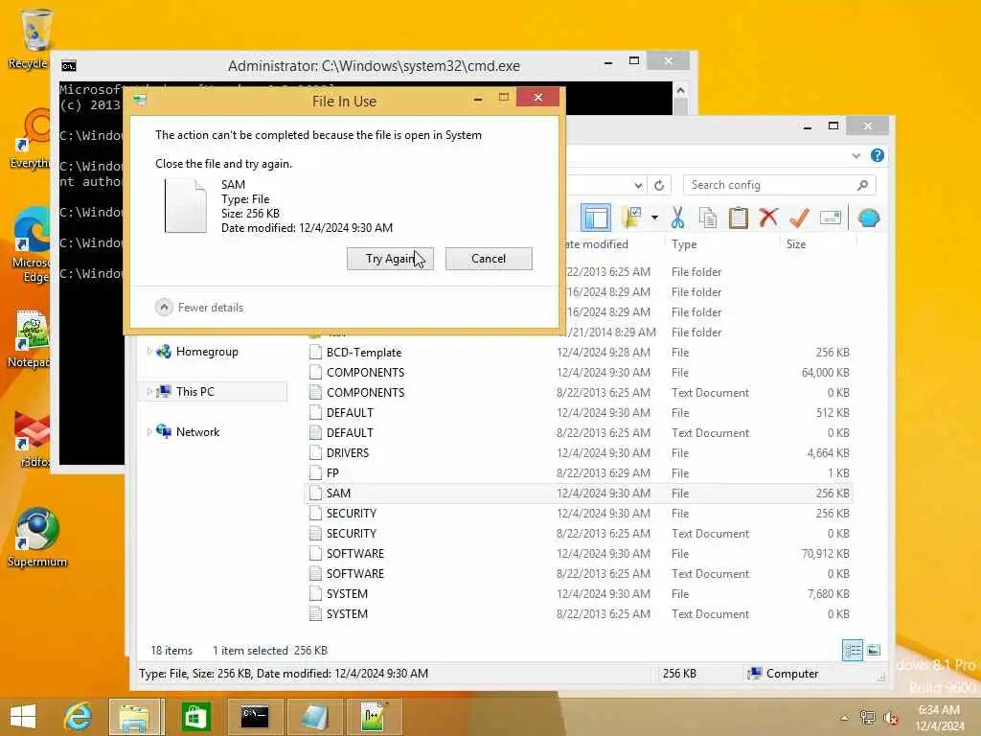Open the network tray icon
This screenshot has width=981, height=736.
pyautogui.click(x=868, y=718)
